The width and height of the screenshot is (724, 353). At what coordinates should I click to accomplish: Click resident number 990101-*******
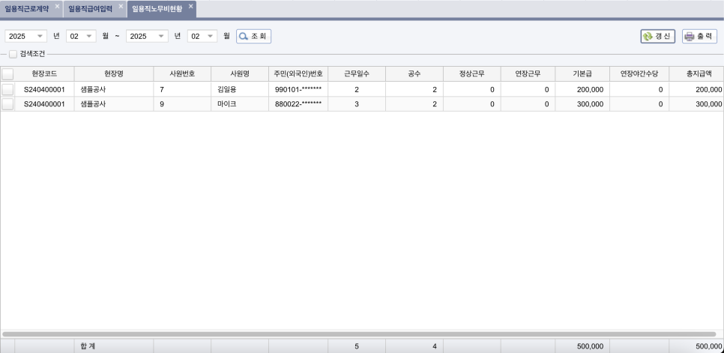click(x=298, y=89)
